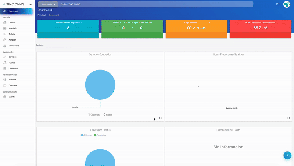The width and height of the screenshot is (294, 166).
Task: Open the Inventario dropdown in top bar
Action: click(49, 4)
